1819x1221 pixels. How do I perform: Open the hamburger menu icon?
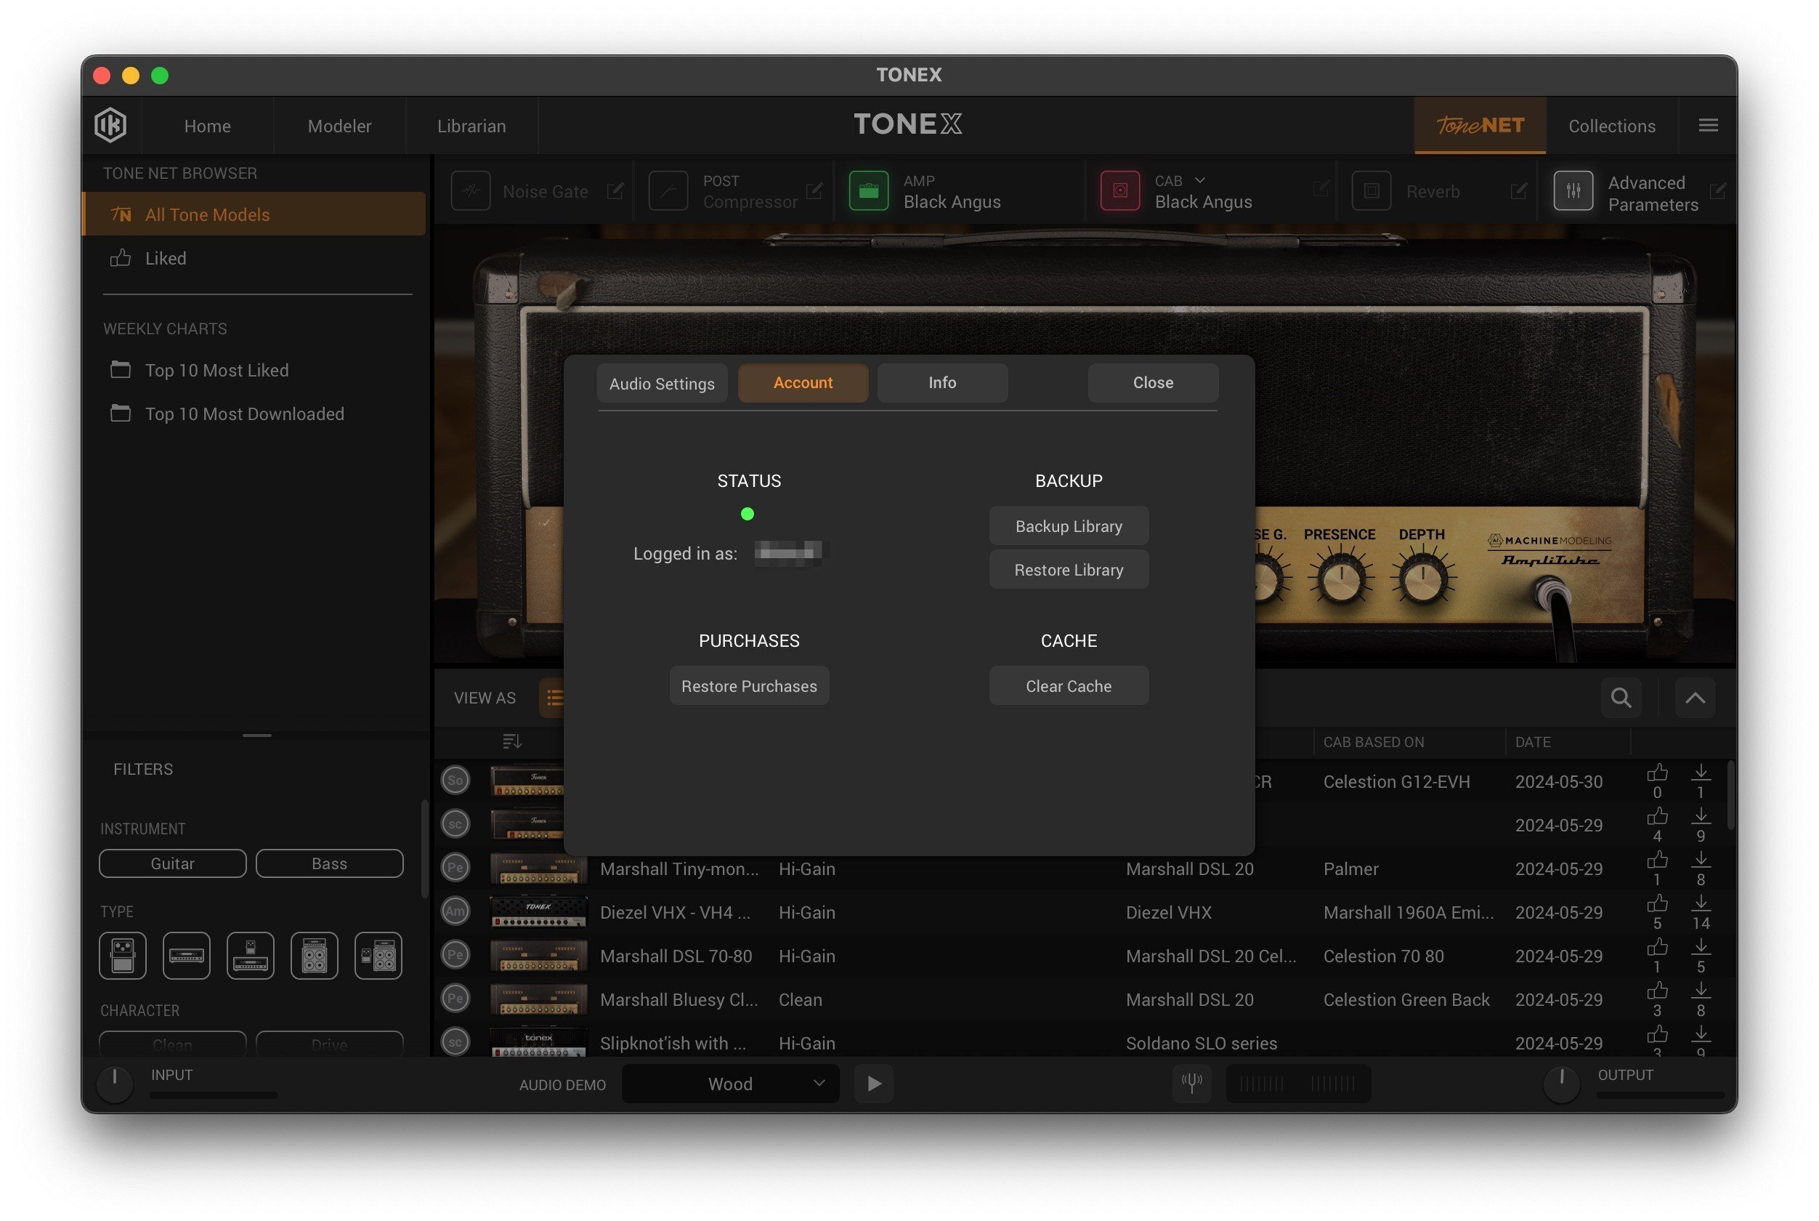pos(1708,125)
